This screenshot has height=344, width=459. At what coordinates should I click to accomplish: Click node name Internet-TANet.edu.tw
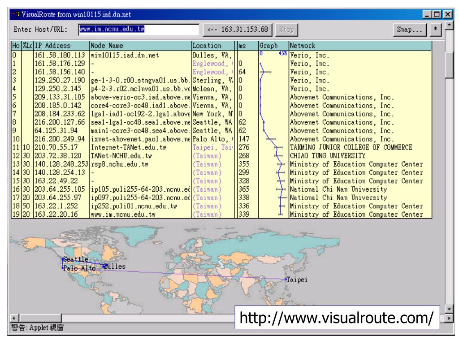(129, 147)
